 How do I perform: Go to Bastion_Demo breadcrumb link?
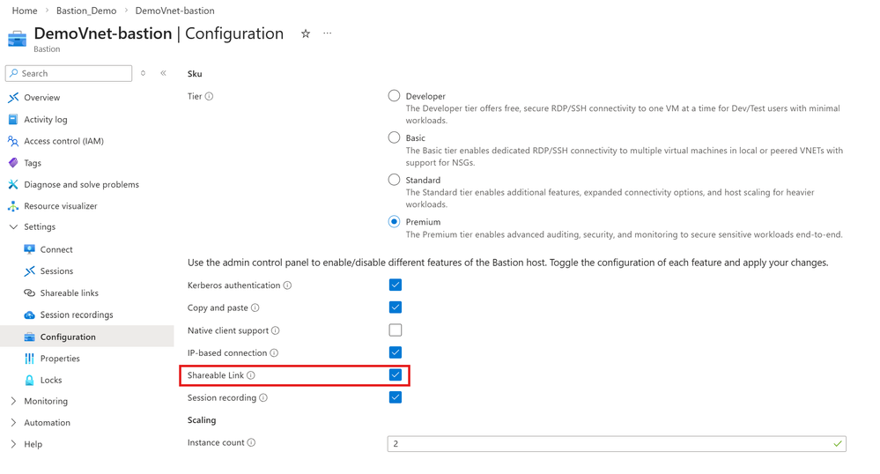tap(86, 11)
